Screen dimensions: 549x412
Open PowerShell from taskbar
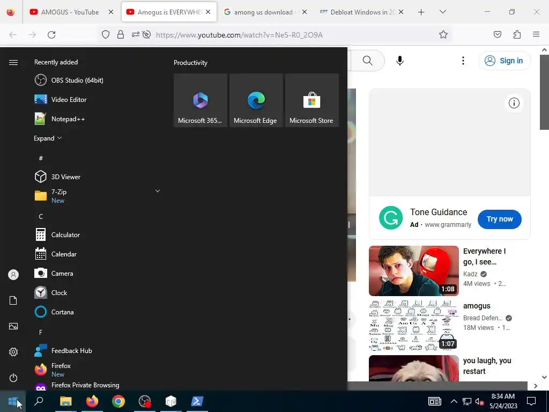(x=197, y=401)
